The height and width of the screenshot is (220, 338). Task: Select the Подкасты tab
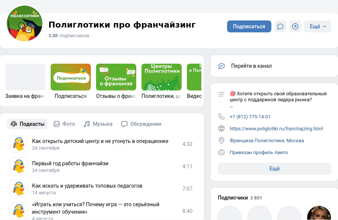coord(28,124)
